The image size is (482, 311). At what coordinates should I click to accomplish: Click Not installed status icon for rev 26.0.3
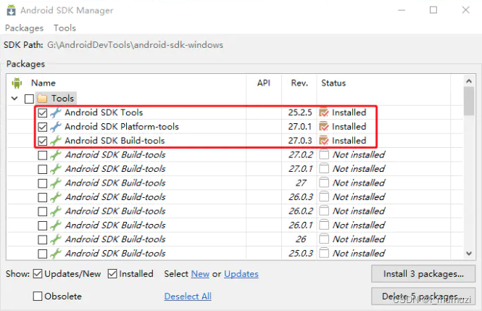[x=324, y=197]
